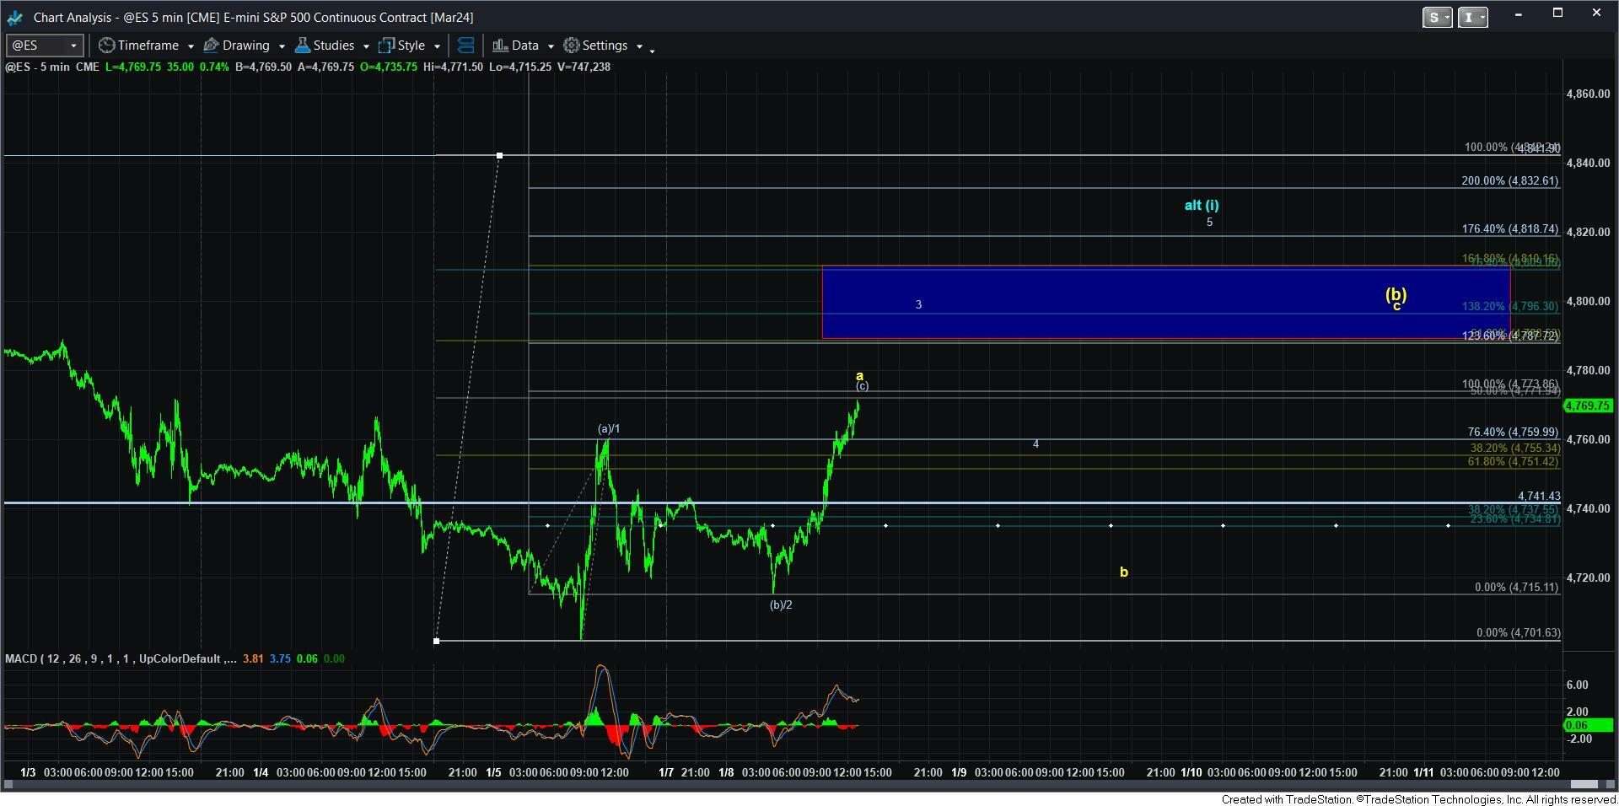Click the Settings gear icon

pyautogui.click(x=572, y=46)
